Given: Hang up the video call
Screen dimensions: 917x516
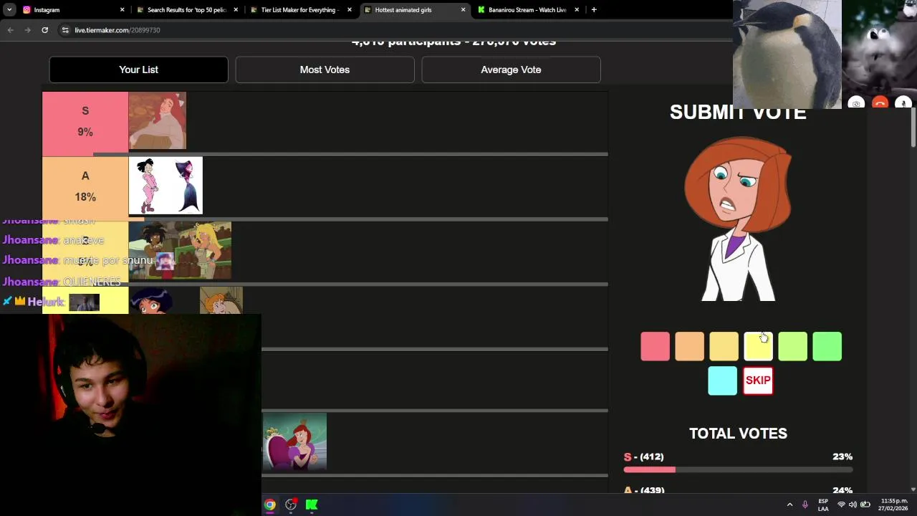Looking at the screenshot, I should pos(880,103).
